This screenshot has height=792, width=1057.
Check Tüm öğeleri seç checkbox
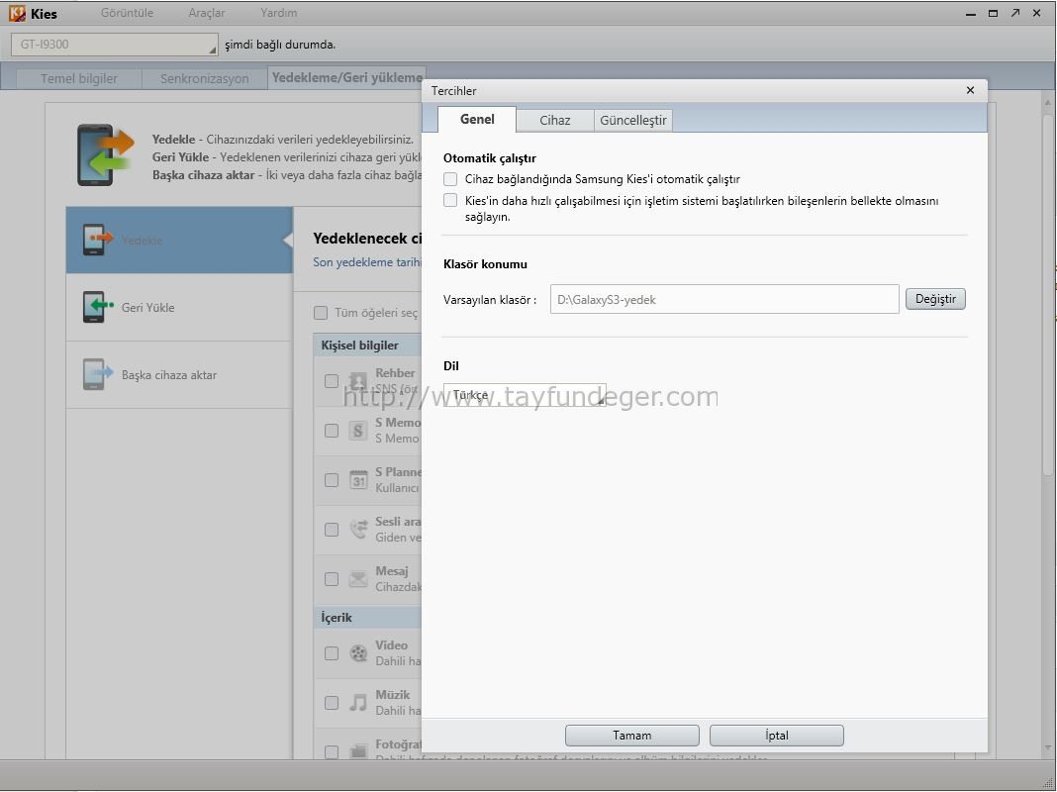point(321,313)
